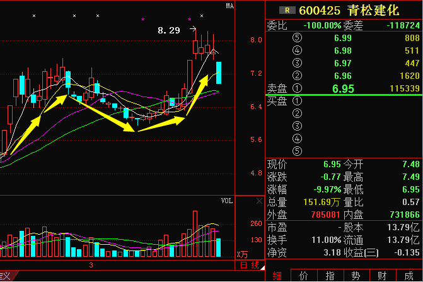Open the MA indicator label at chart top

(230, 6)
